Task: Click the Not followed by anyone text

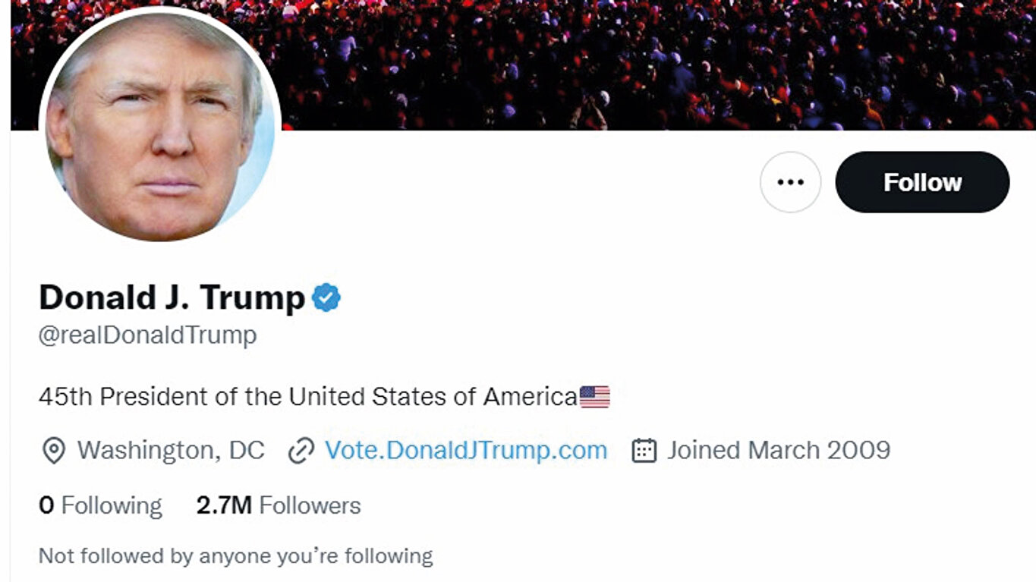Action: [x=235, y=556]
